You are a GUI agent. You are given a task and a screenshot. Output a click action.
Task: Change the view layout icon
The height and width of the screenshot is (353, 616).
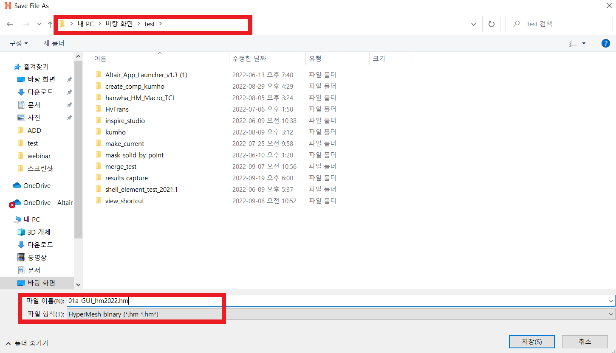tap(573, 43)
